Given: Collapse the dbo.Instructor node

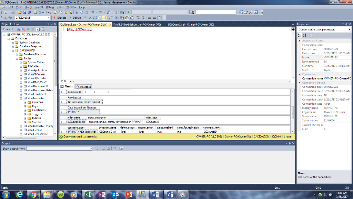Looking at the screenshot, I should pos(21,98).
